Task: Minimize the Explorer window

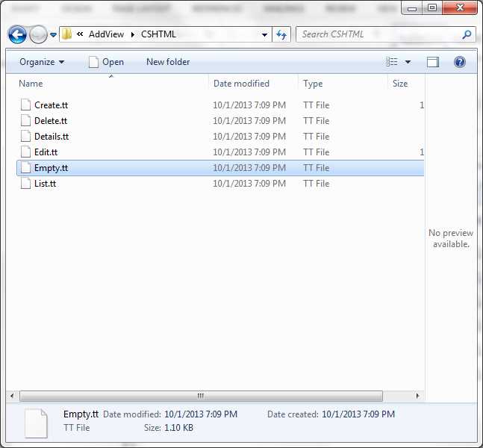Action: point(412,8)
